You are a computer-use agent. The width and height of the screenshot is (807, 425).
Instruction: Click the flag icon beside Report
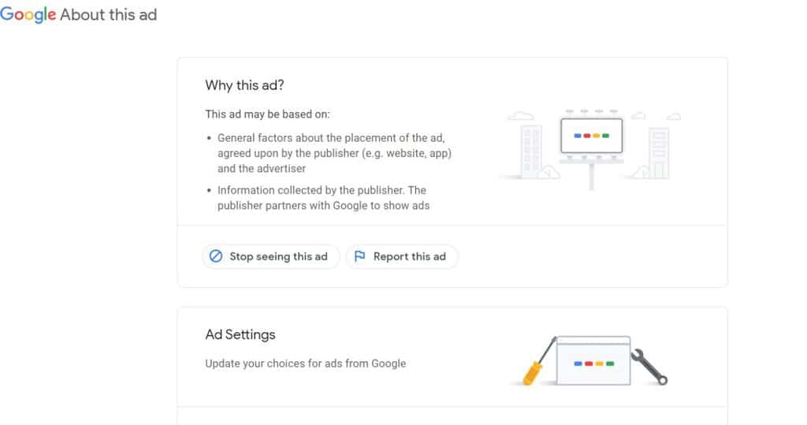click(x=360, y=256)
